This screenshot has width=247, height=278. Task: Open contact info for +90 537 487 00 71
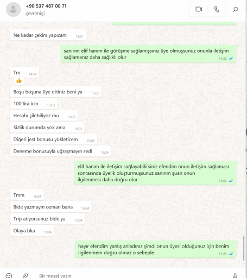(x=46, y=6)
